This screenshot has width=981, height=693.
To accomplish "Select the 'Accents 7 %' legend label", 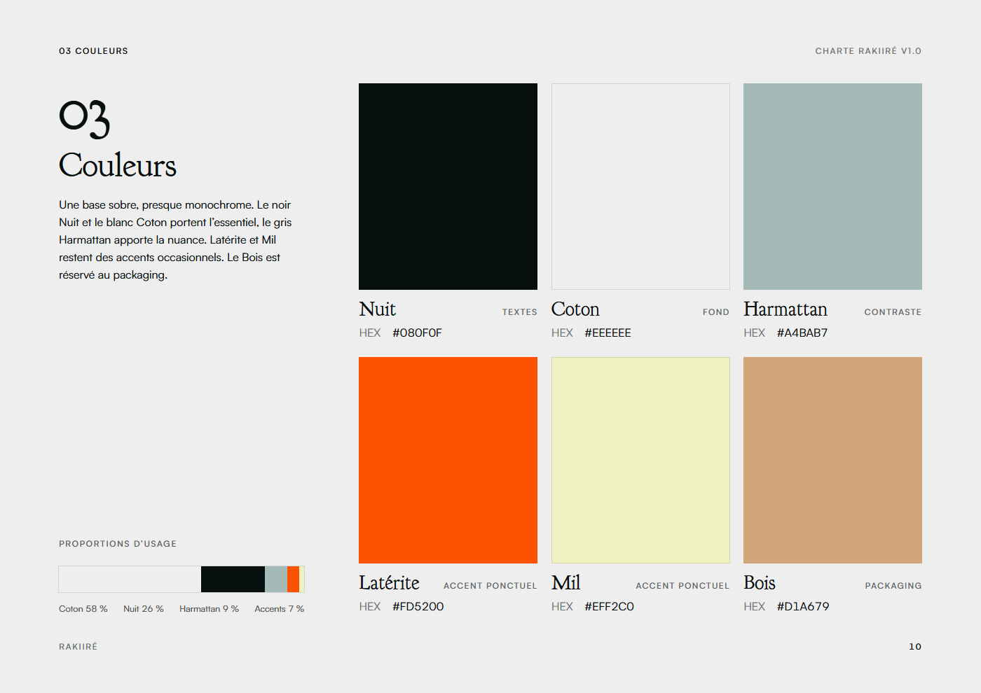I will pyautogui.click(x=280, y=609).
